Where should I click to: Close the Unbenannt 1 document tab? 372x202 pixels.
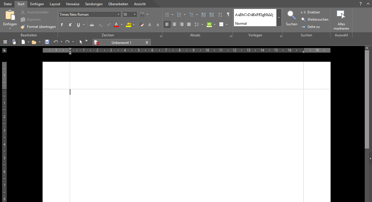(147, 42)
